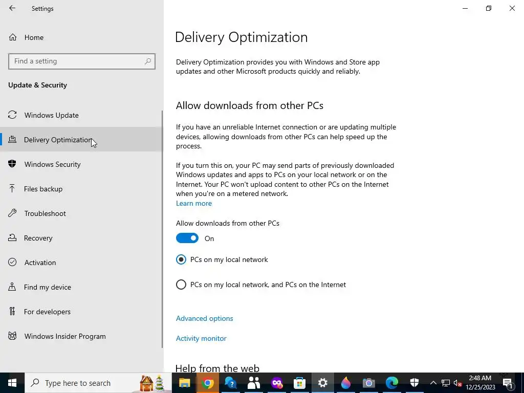
Task: Click the Delivery Optimization page heading
Action: point(242,37)
